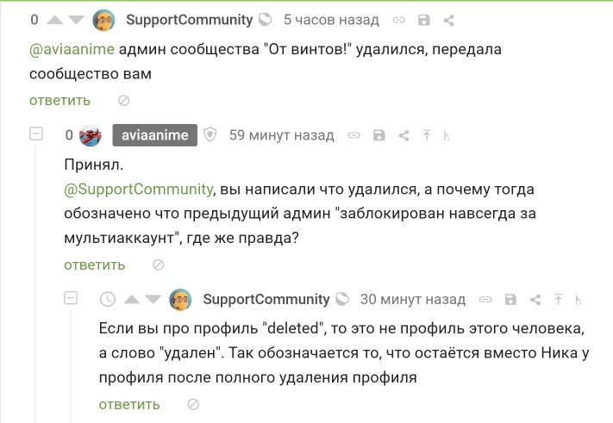Copy link of the '5 часов назад' comment
This screenshot has height=423, width=613.
(x=399, y=20)
